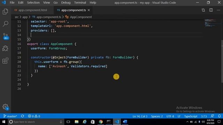Open Source Control view with 2K+ badge
223x125 pixels.
6,36
